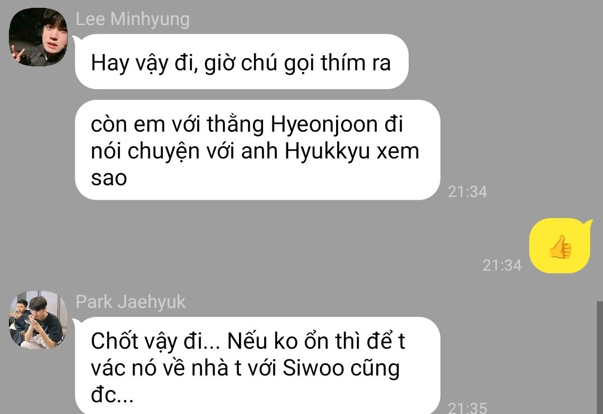The image size is (603, 414).
Task: Click 'Nếu ko ổn' in Jaehyuk's message
Action: click(x=279, y=341)
